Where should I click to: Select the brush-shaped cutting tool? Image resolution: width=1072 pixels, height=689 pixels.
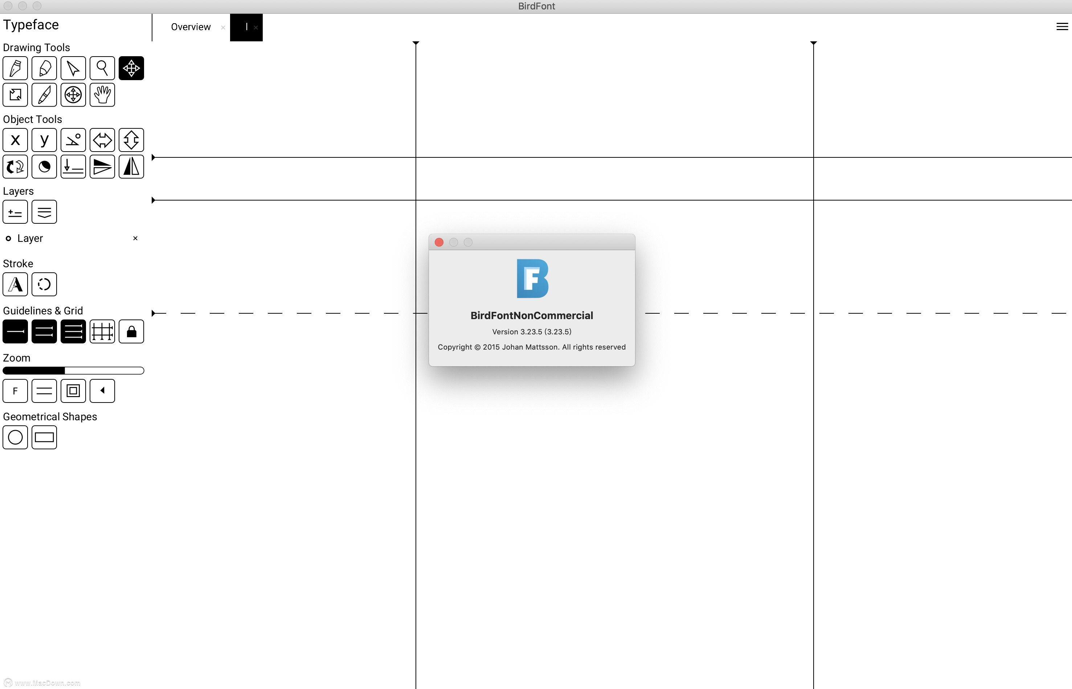click(44, 95)
